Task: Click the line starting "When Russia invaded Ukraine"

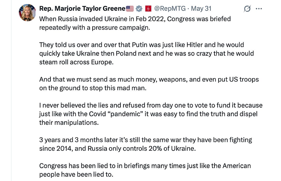Action: point(135,19)
